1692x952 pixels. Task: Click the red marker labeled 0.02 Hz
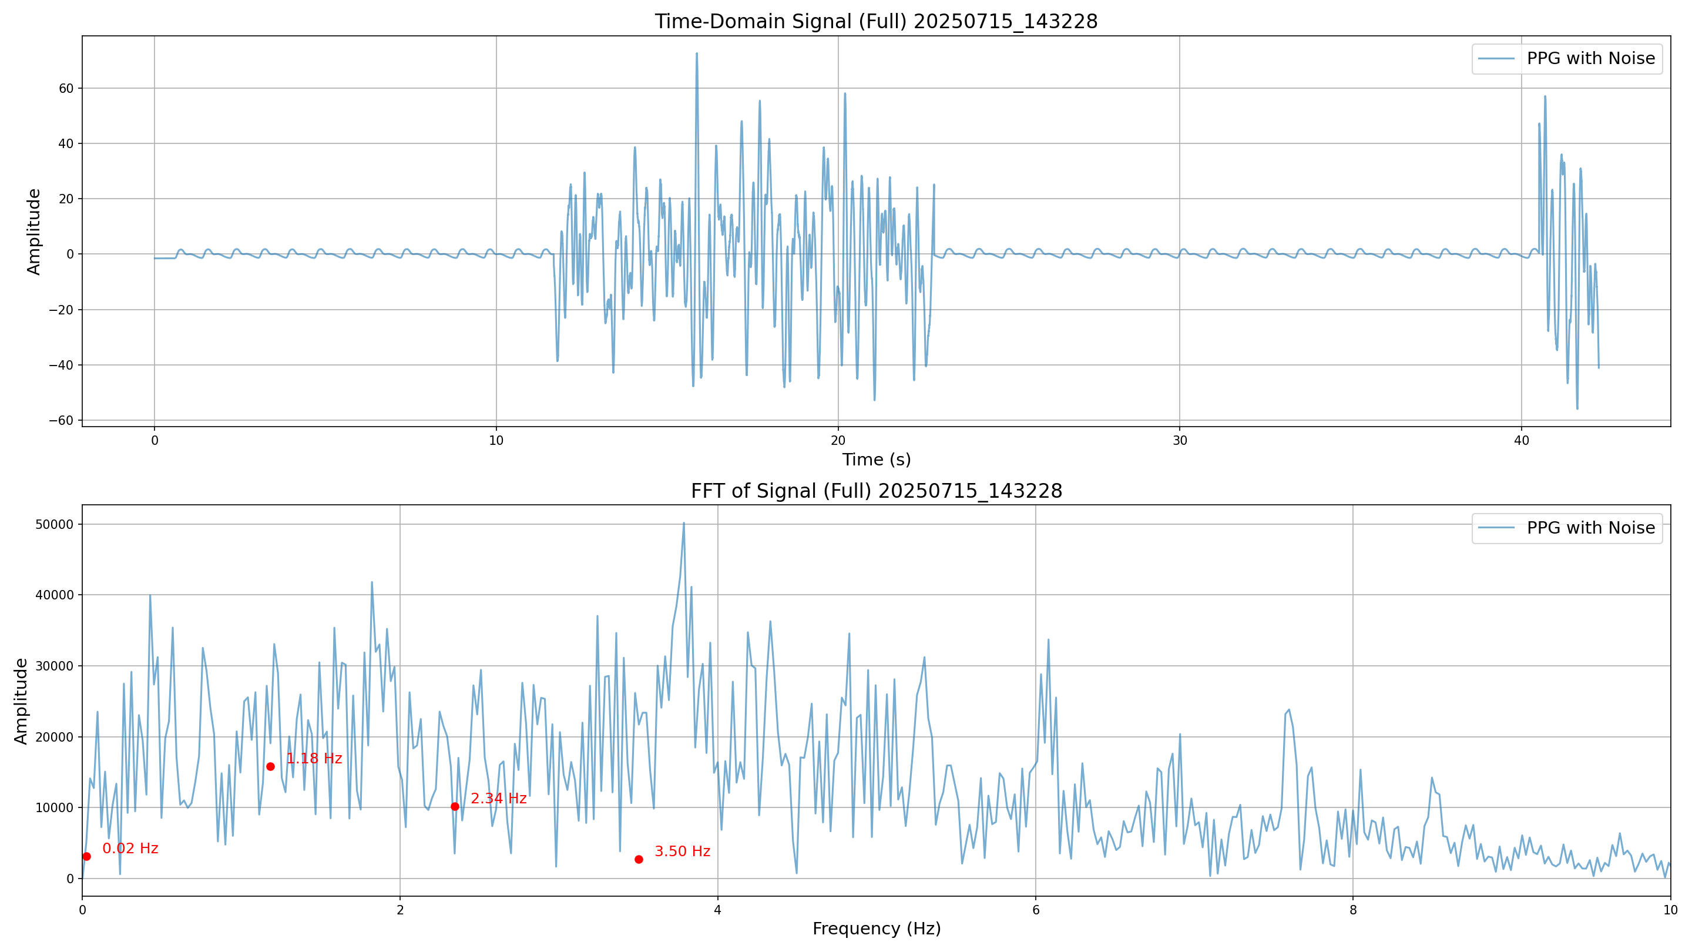pyautogui.click(x=87, y=856)
